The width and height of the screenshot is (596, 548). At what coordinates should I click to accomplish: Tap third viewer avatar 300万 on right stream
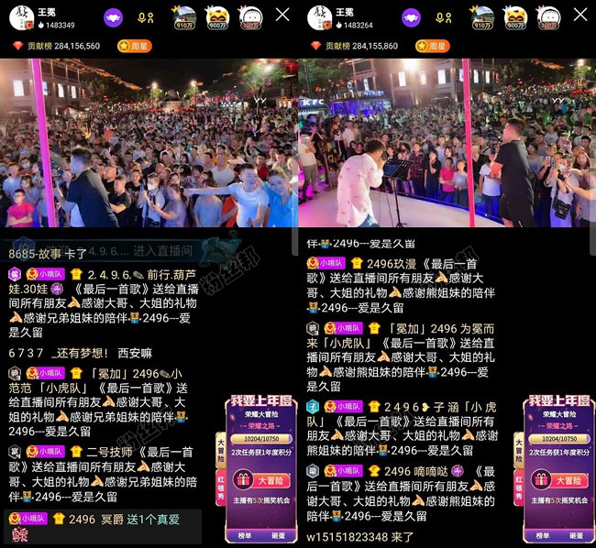550,16
